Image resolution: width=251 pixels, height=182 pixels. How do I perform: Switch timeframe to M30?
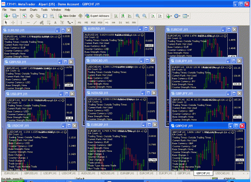100,23
